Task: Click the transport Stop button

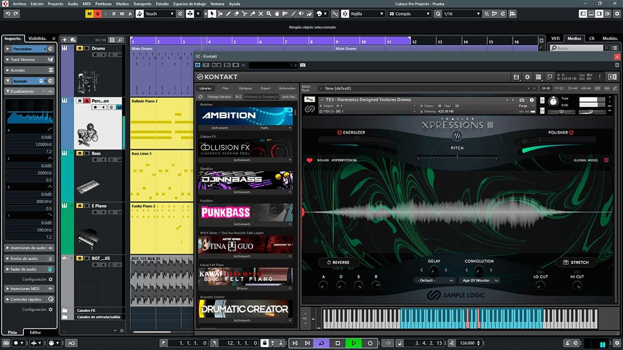Action: pos(337,343)
